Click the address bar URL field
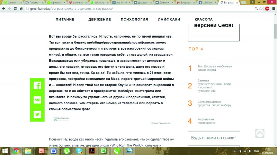Viewport: 277px width, 155px height. tap(140, 8)
